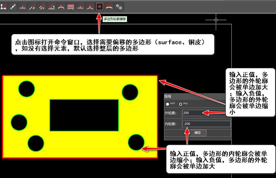Select the two small rings icon
Image resolution: width=276 pixels, height=178 pixels.
119,7
